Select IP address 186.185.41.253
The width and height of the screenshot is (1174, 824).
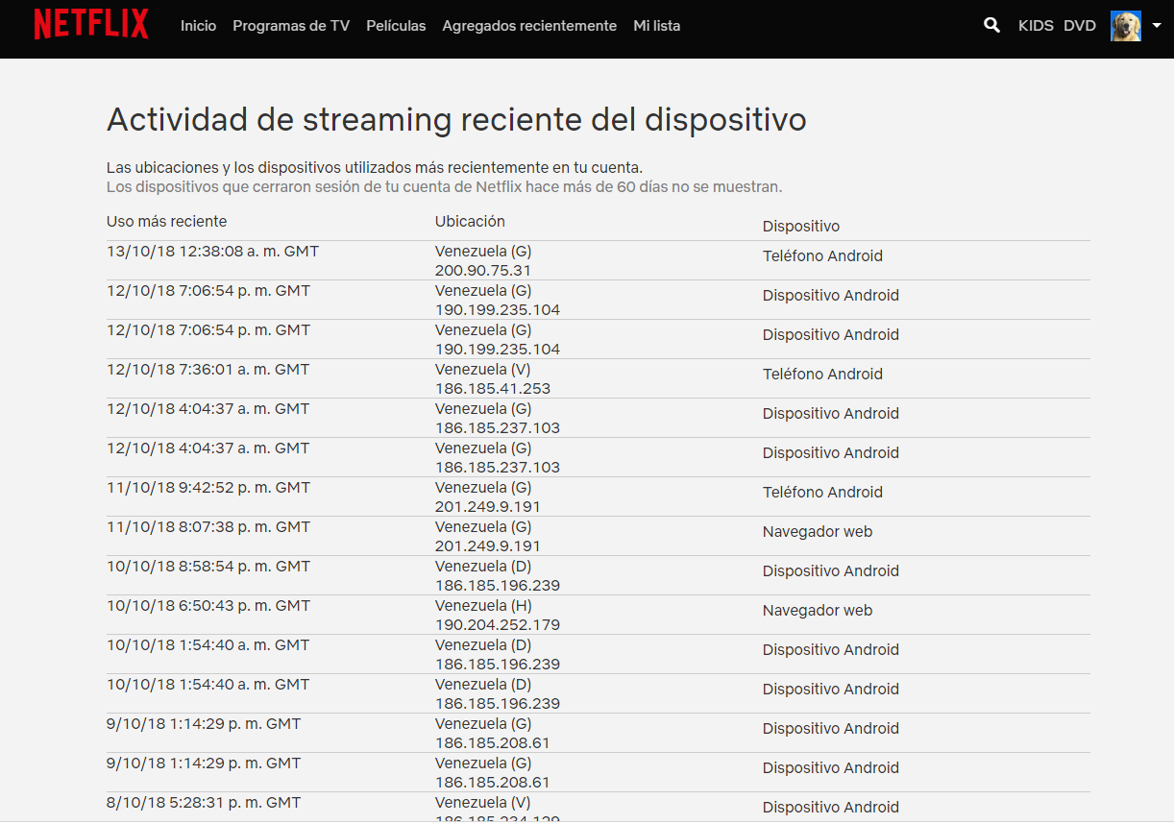(493, 389)
